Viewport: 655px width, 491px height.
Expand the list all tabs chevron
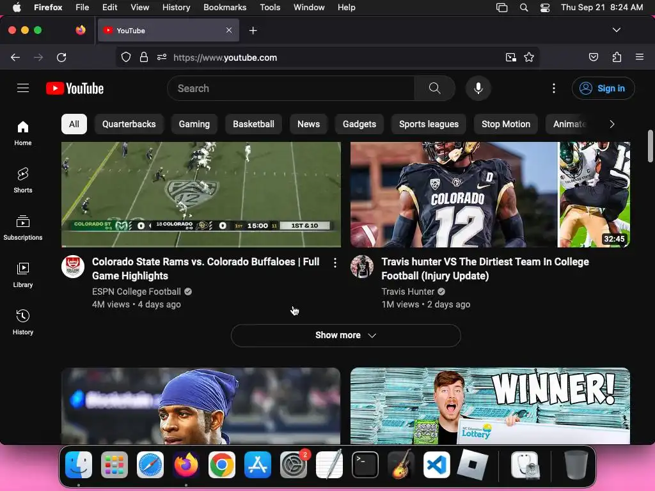pos(617,30)
